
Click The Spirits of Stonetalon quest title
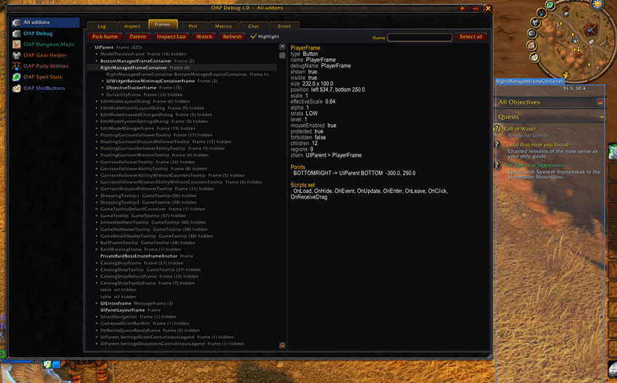pos(534,165)
